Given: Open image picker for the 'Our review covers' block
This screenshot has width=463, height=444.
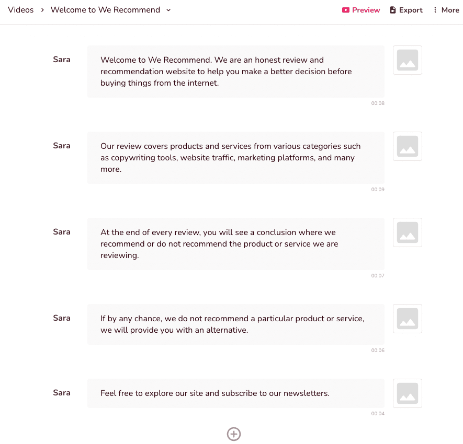Looking at the screenshot, I should point(407,146).
